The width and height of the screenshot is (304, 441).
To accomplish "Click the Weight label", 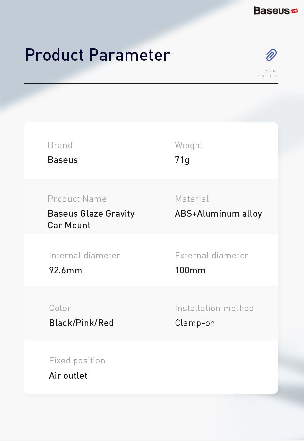I will point(189,145).
